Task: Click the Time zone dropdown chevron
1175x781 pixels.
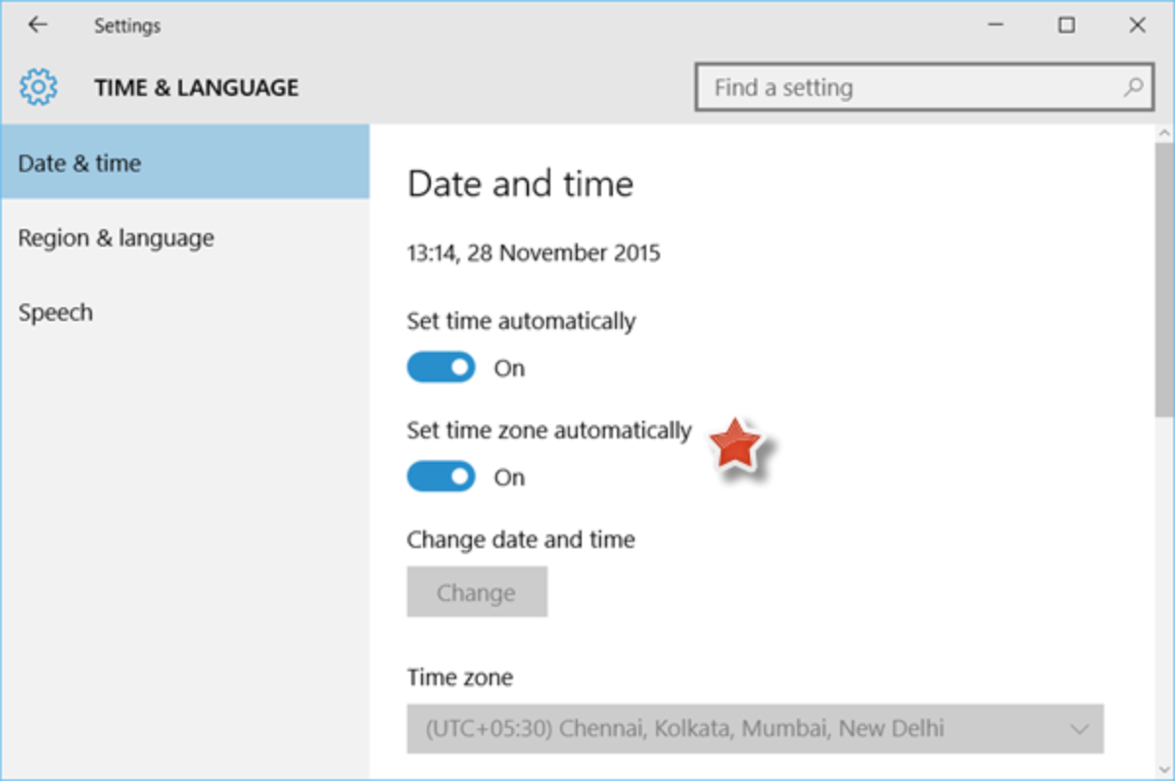Action: click(x=1079, y=729)
